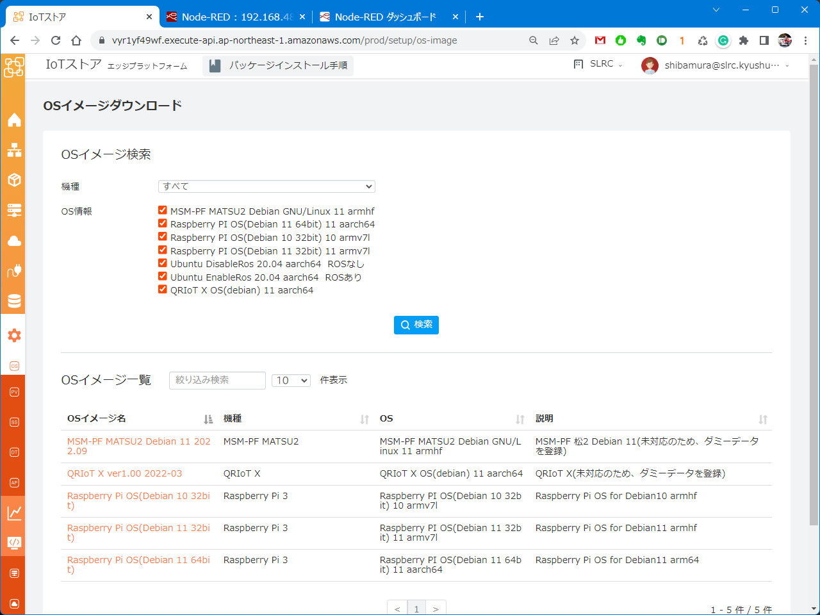Open the plug connector sidebar icon
The image size is (820, 615).
[14, 270]
